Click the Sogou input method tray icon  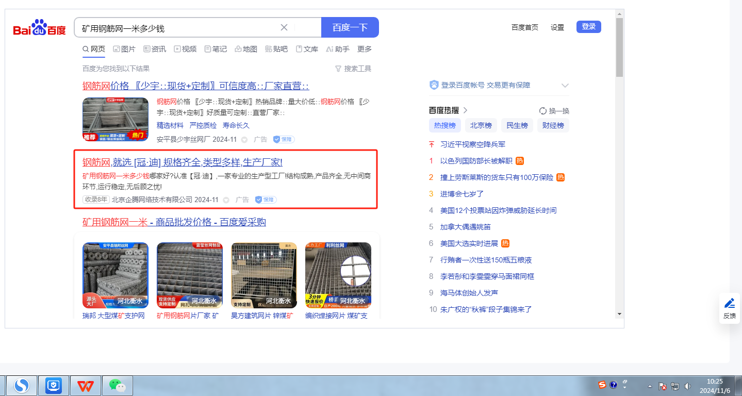602,385
